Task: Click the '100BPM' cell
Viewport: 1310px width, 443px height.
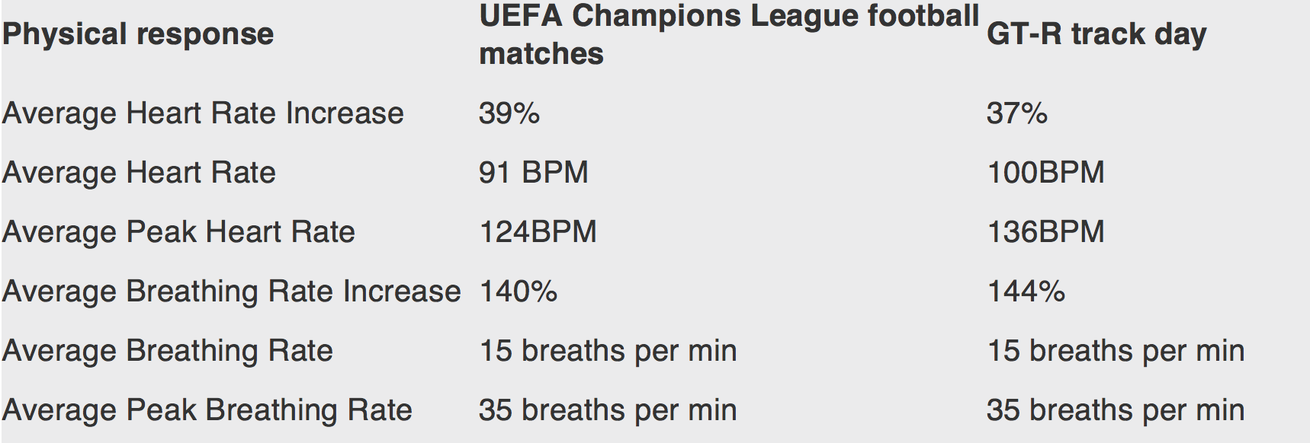Action: [1045, 173]
